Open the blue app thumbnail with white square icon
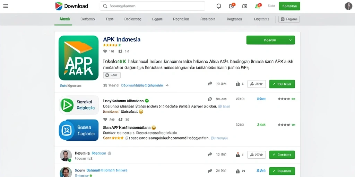The image size is (355, 177). pyautogui.click(x=79, y=130)
